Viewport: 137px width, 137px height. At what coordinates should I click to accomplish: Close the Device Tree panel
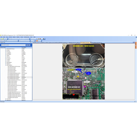(32, 42)
